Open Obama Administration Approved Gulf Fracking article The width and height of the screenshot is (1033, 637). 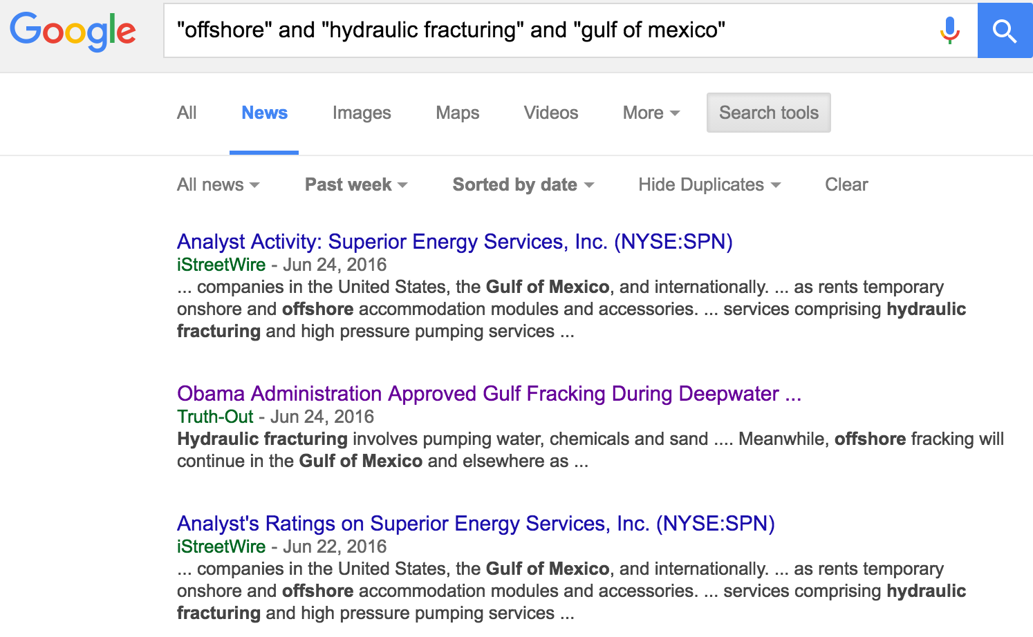pos(490,394)
